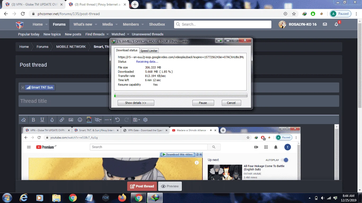
Task: Reload the phcorner page
Action: [23, 14]
